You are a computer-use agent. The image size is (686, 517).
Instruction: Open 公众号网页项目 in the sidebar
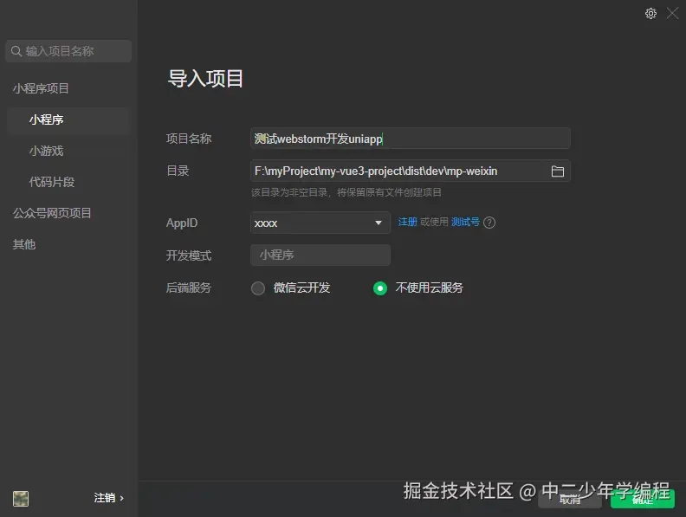[52, 213]
